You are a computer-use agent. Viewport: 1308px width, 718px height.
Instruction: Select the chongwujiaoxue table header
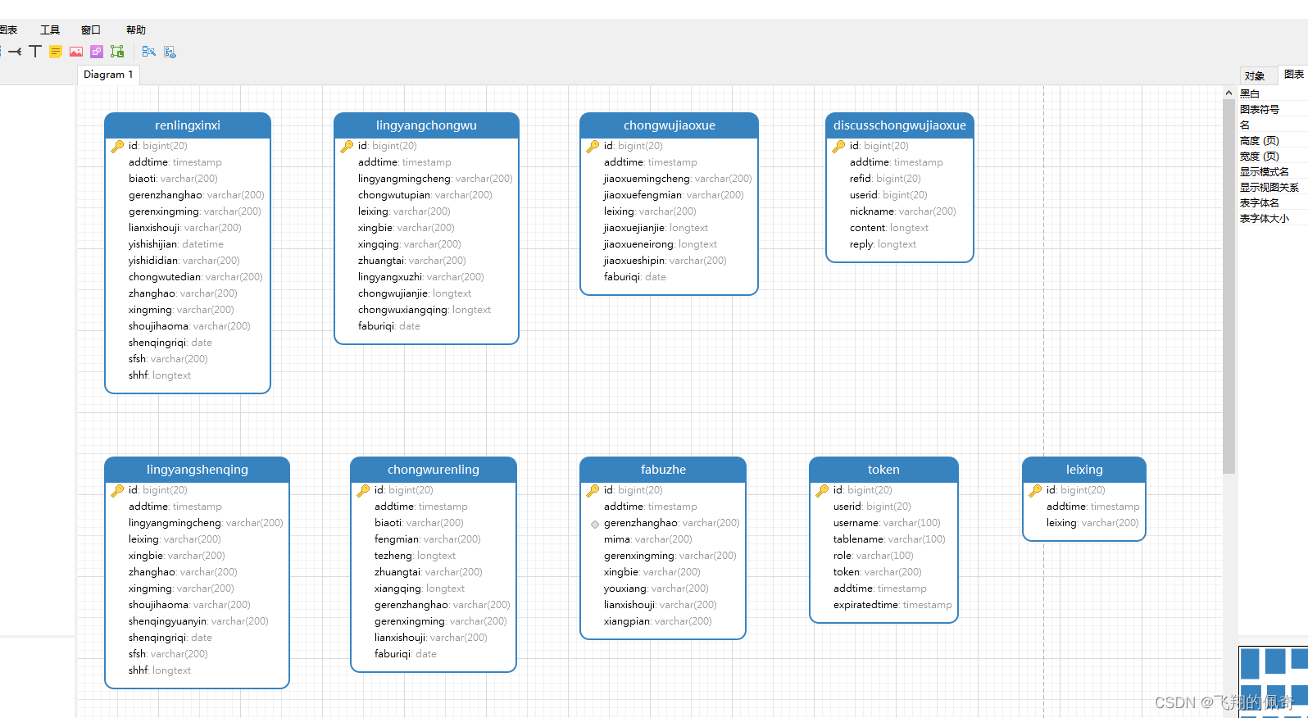[x=669, y=125]
